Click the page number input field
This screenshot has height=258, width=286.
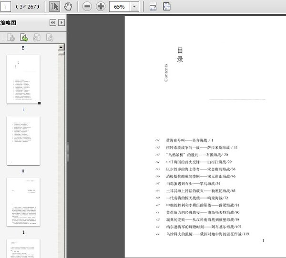pos(7,7)
